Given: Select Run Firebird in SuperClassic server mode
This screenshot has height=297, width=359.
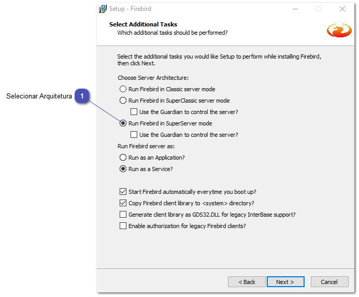Looking at the screenshot, I should coord(123,101).
